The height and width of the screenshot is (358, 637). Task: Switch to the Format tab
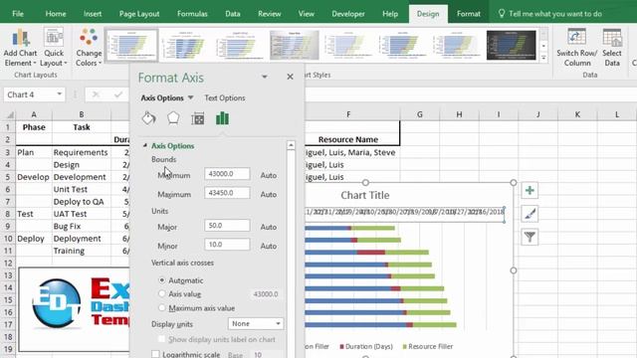pyautogui.click(x=469, y=13)
